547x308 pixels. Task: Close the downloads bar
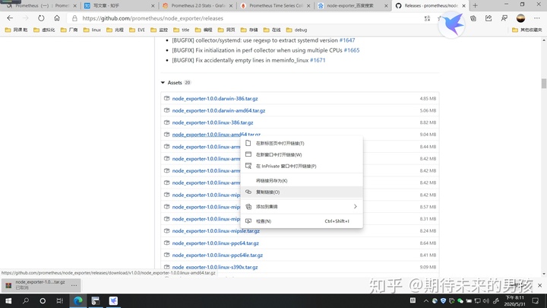539,285
